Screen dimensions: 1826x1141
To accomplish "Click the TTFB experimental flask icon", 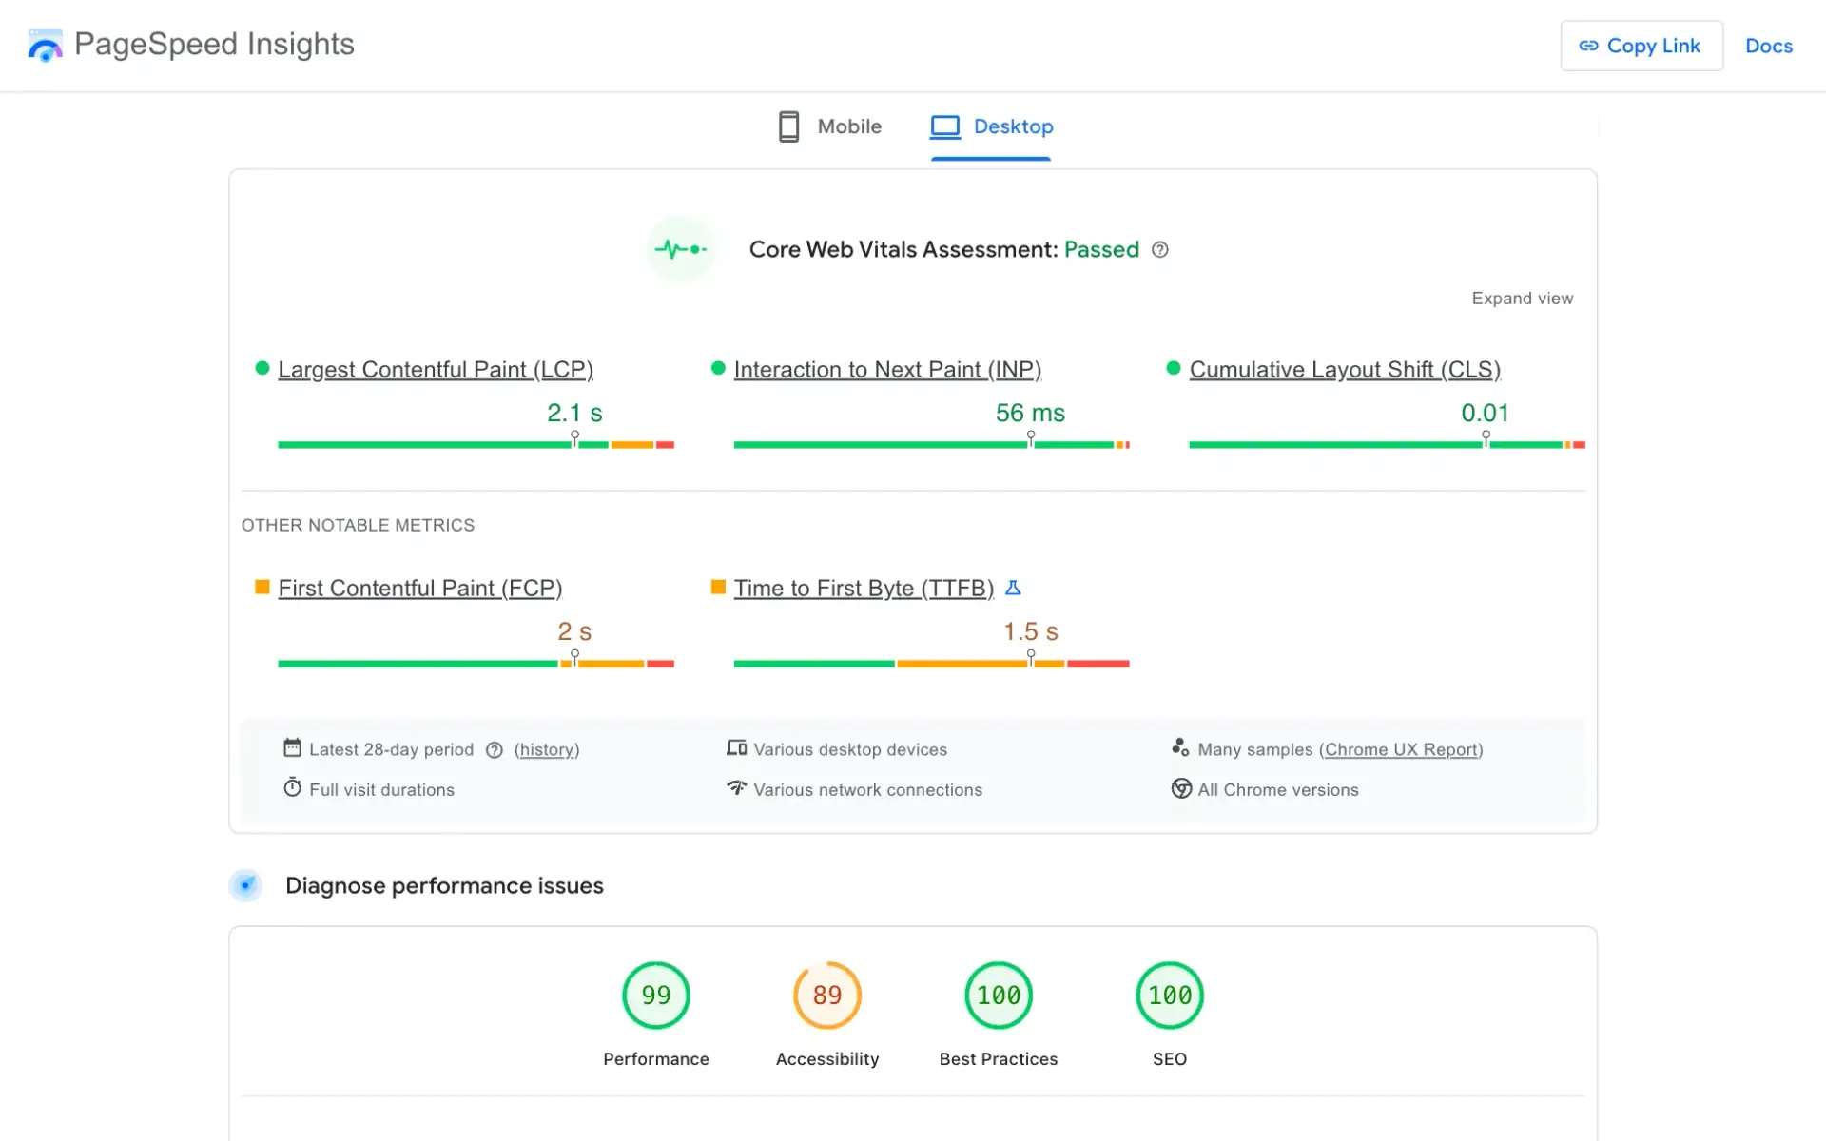I will tap(1013, 589).
